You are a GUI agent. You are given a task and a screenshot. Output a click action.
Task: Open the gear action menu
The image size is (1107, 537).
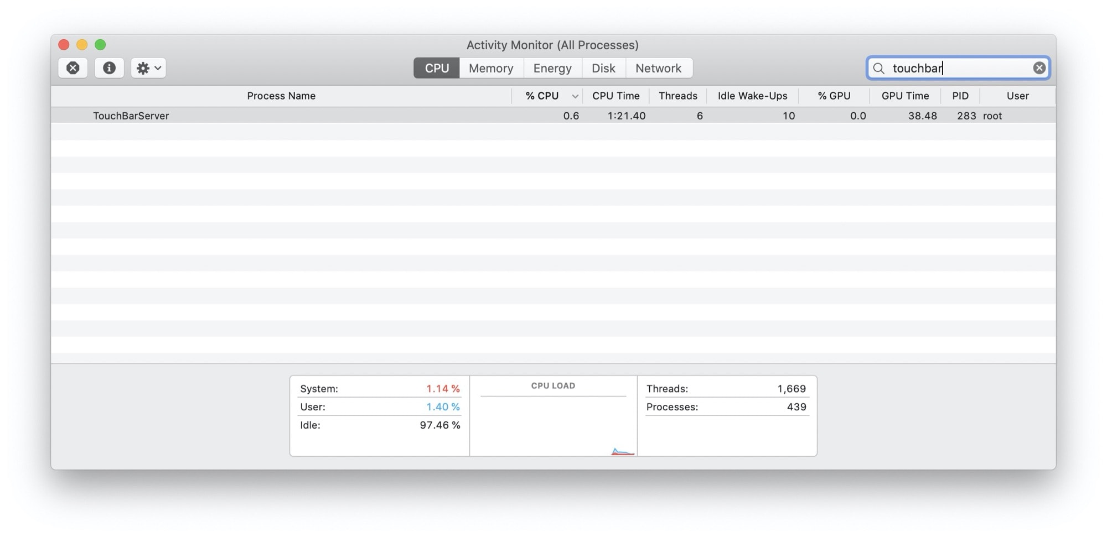[x=148, y=68]
